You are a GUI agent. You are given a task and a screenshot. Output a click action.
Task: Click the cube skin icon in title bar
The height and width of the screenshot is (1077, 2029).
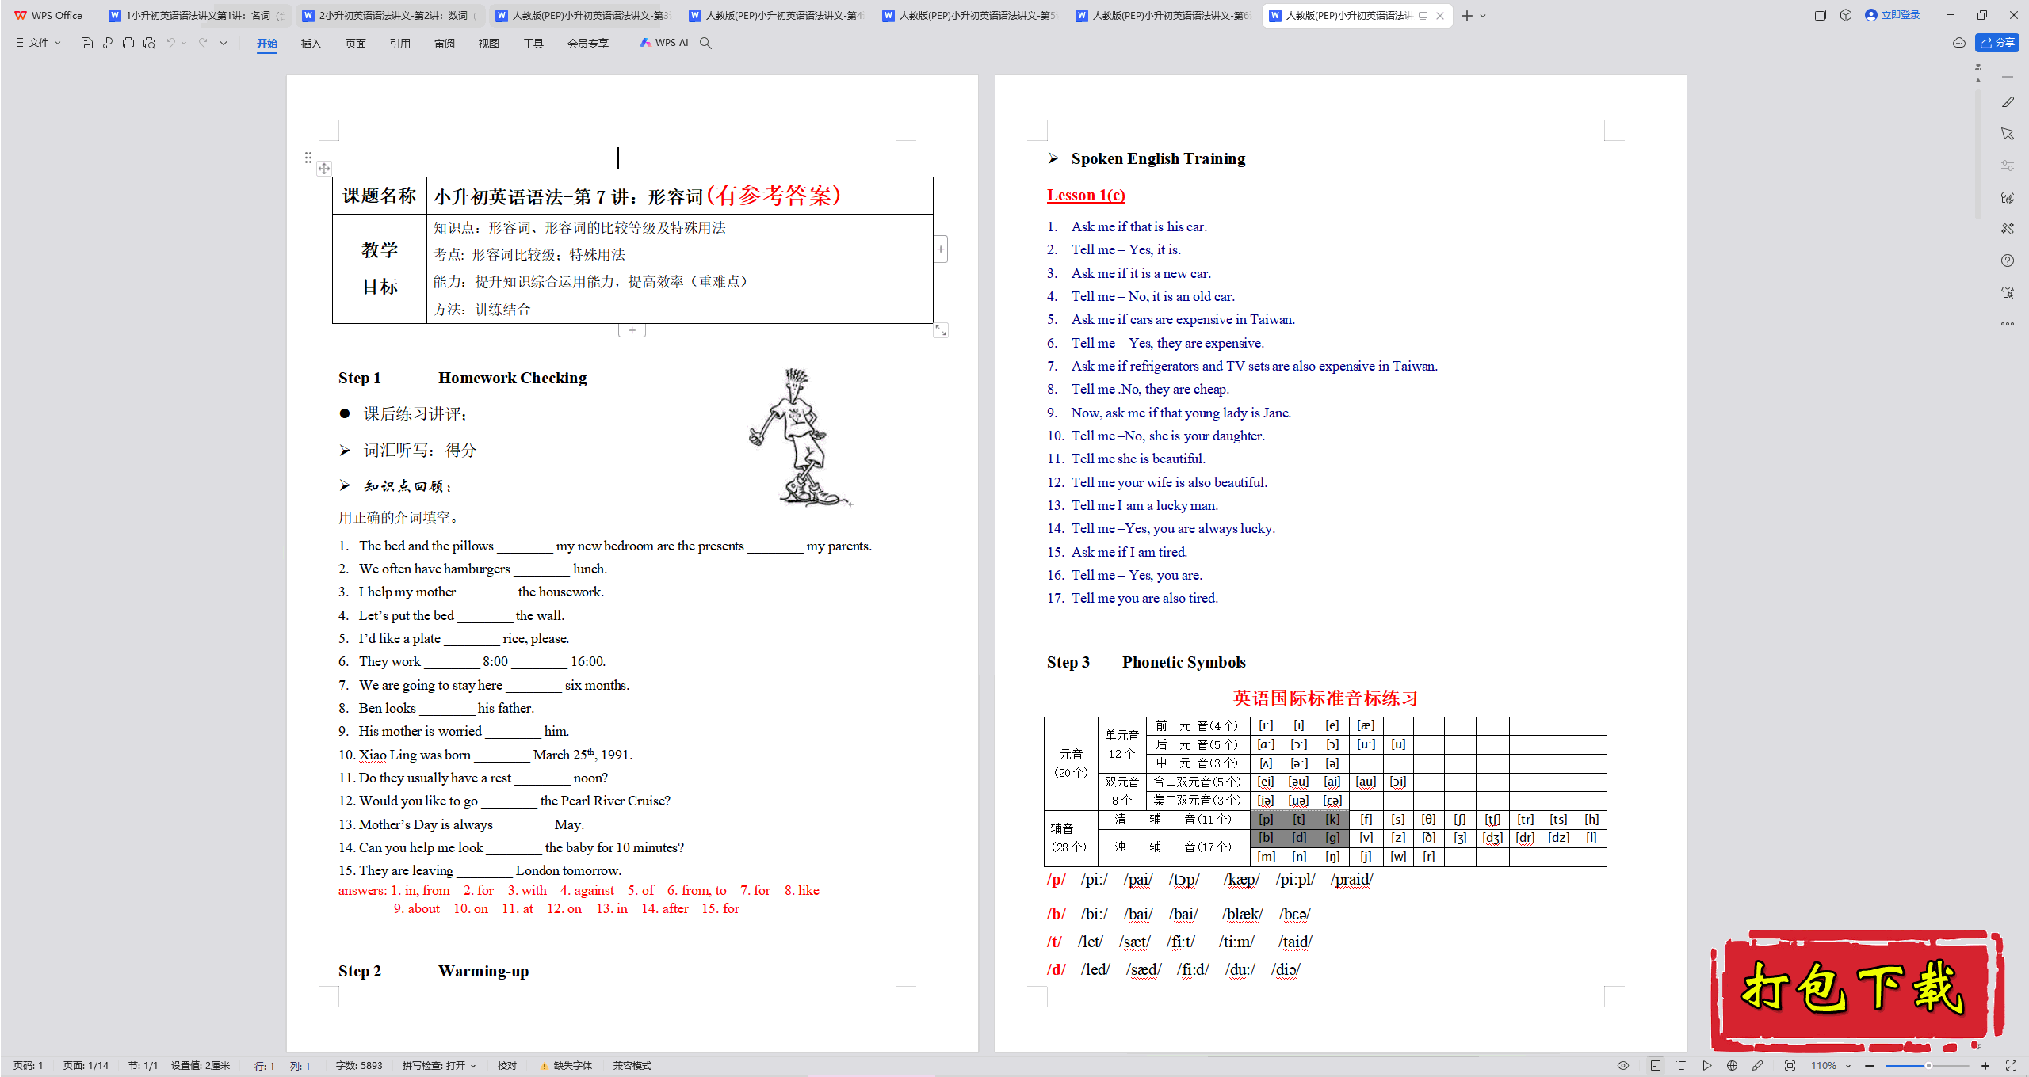pos(1846,15)
